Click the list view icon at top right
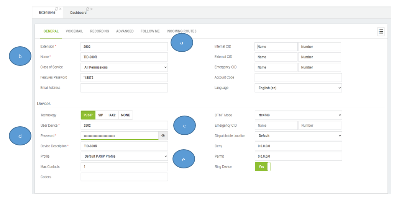Screen dimensions: 394x199 [381, 31]
